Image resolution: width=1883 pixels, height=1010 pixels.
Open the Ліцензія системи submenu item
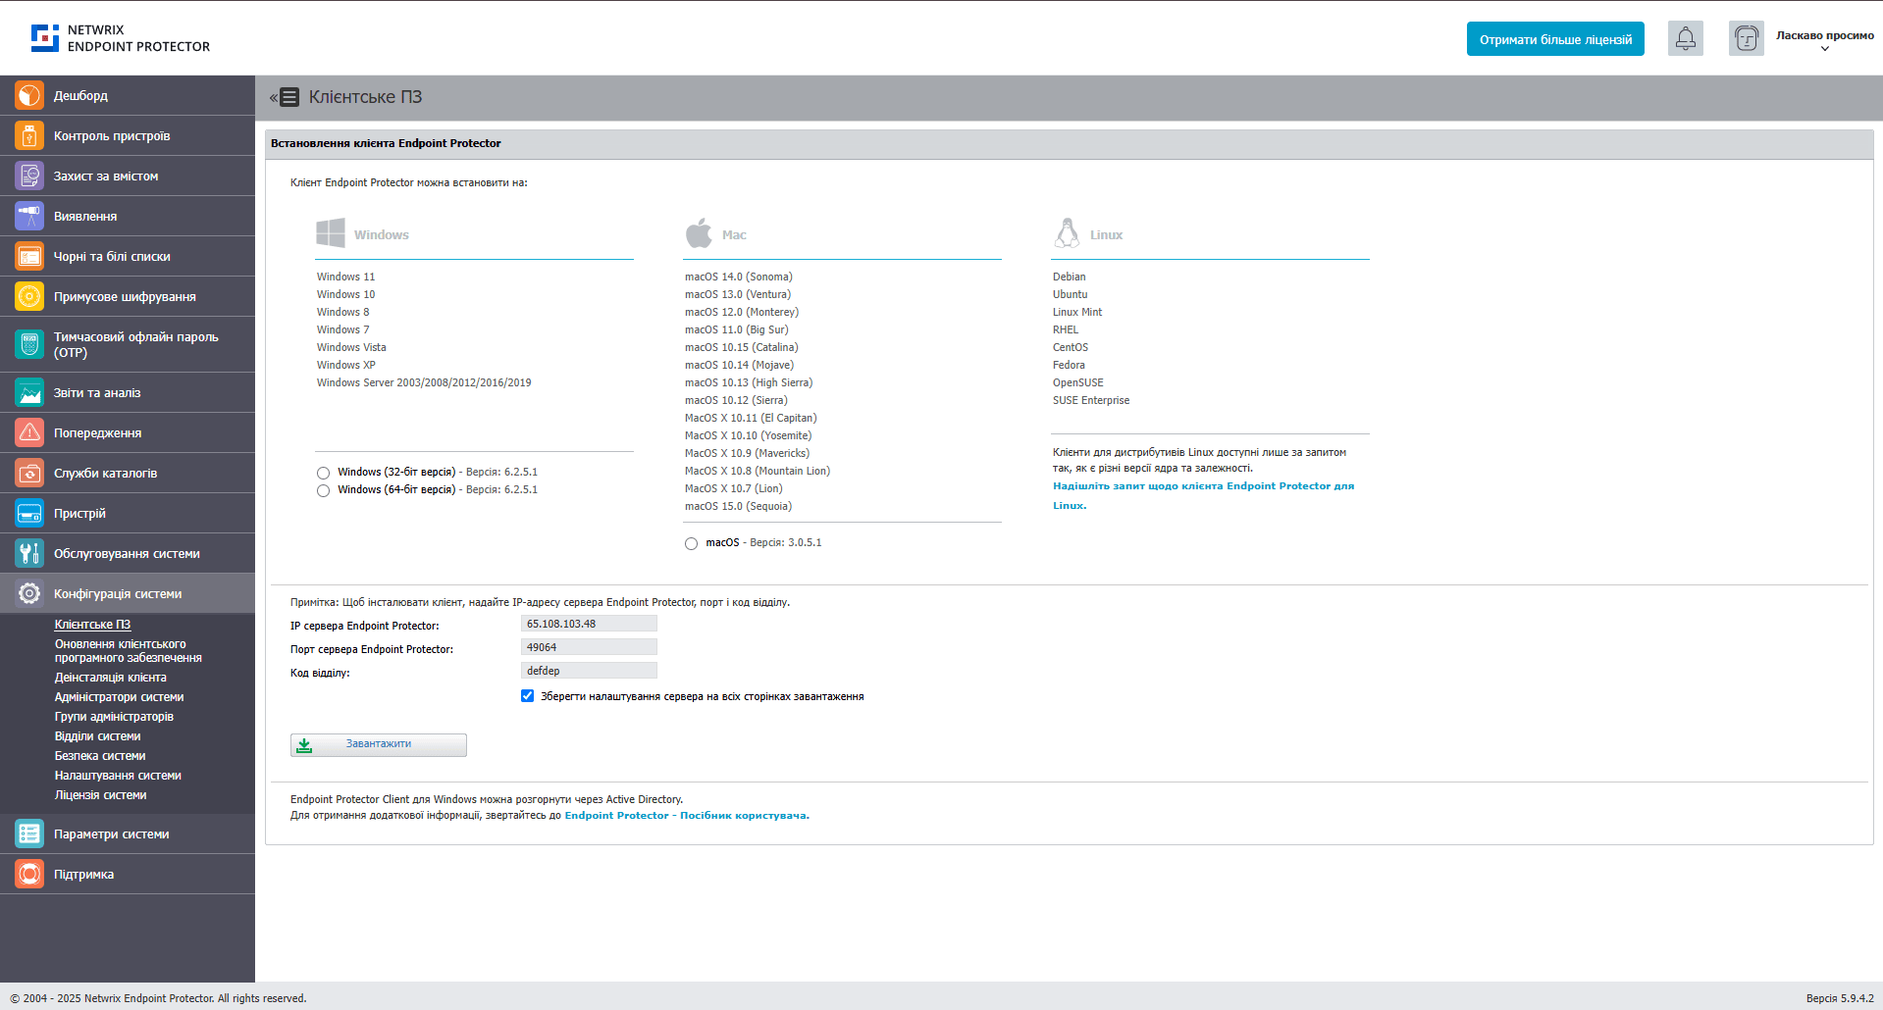[x=101, y=794]
